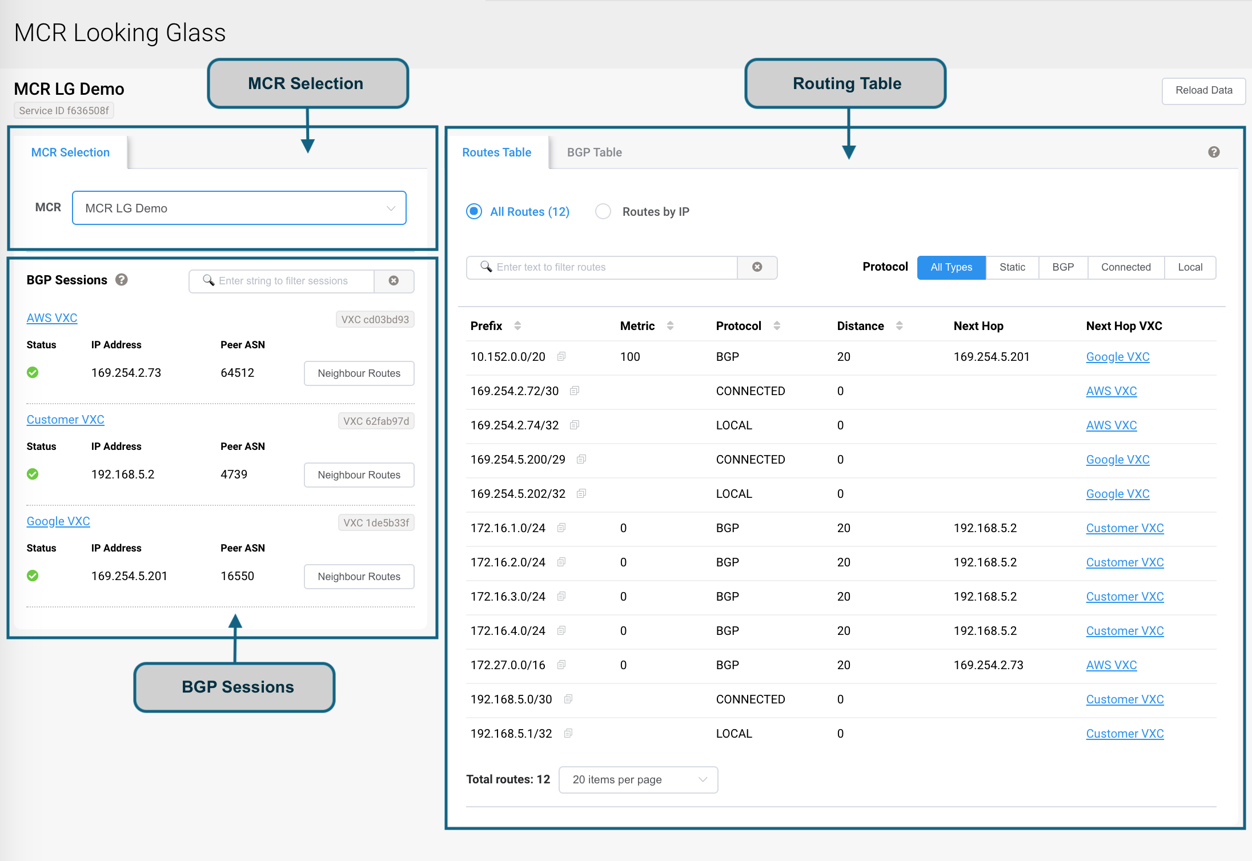Sort routes by Prefix column

(517, 325)
